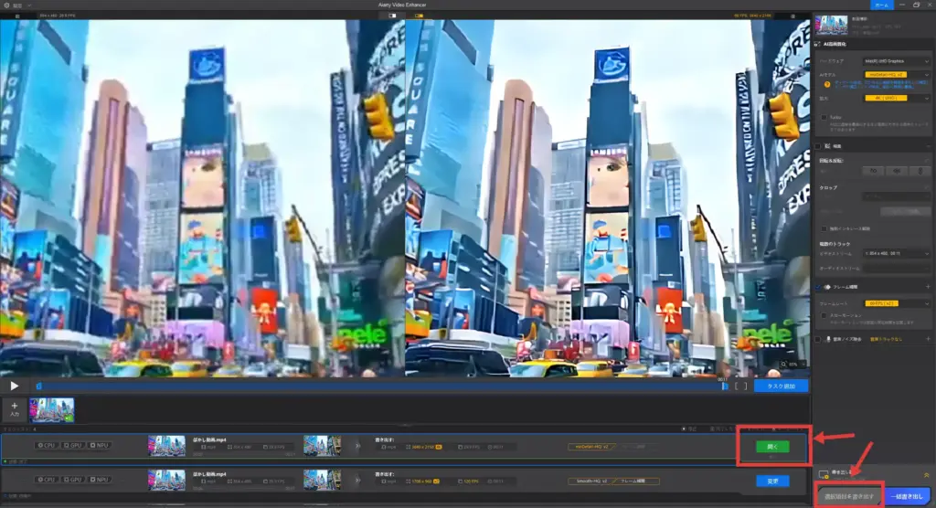Click the video info thumbnail in side panel
Viewport: 936px width, 508px height.
pos(831,25)
